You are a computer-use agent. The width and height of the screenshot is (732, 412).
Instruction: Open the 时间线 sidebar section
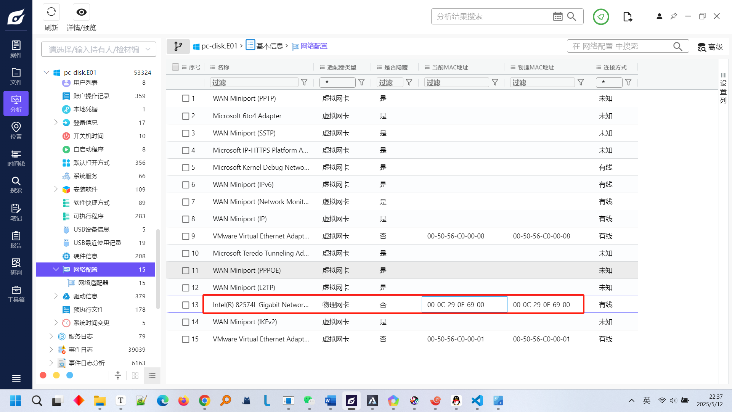tap(16, 158)
